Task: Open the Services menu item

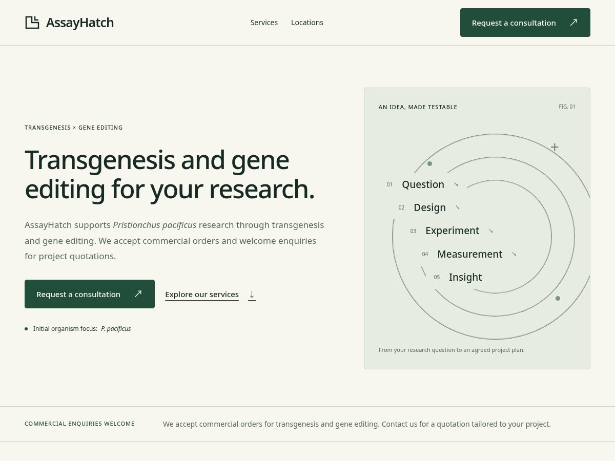Action: point(264,23)
